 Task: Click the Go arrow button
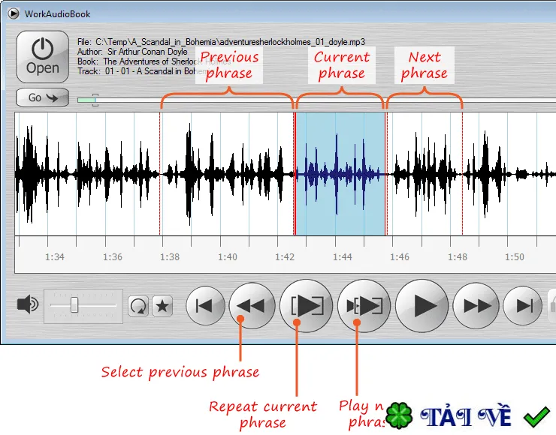tap(43, 97)
